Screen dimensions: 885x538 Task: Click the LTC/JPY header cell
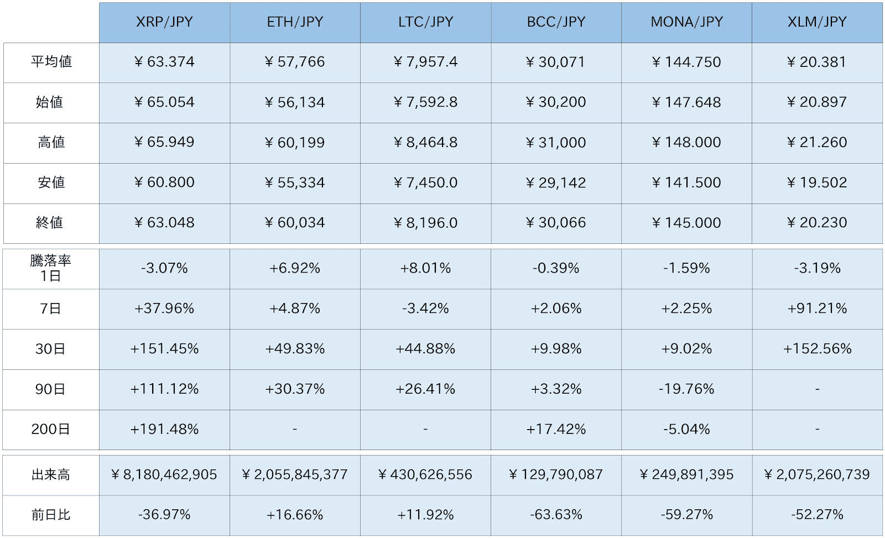pos(425,22)
